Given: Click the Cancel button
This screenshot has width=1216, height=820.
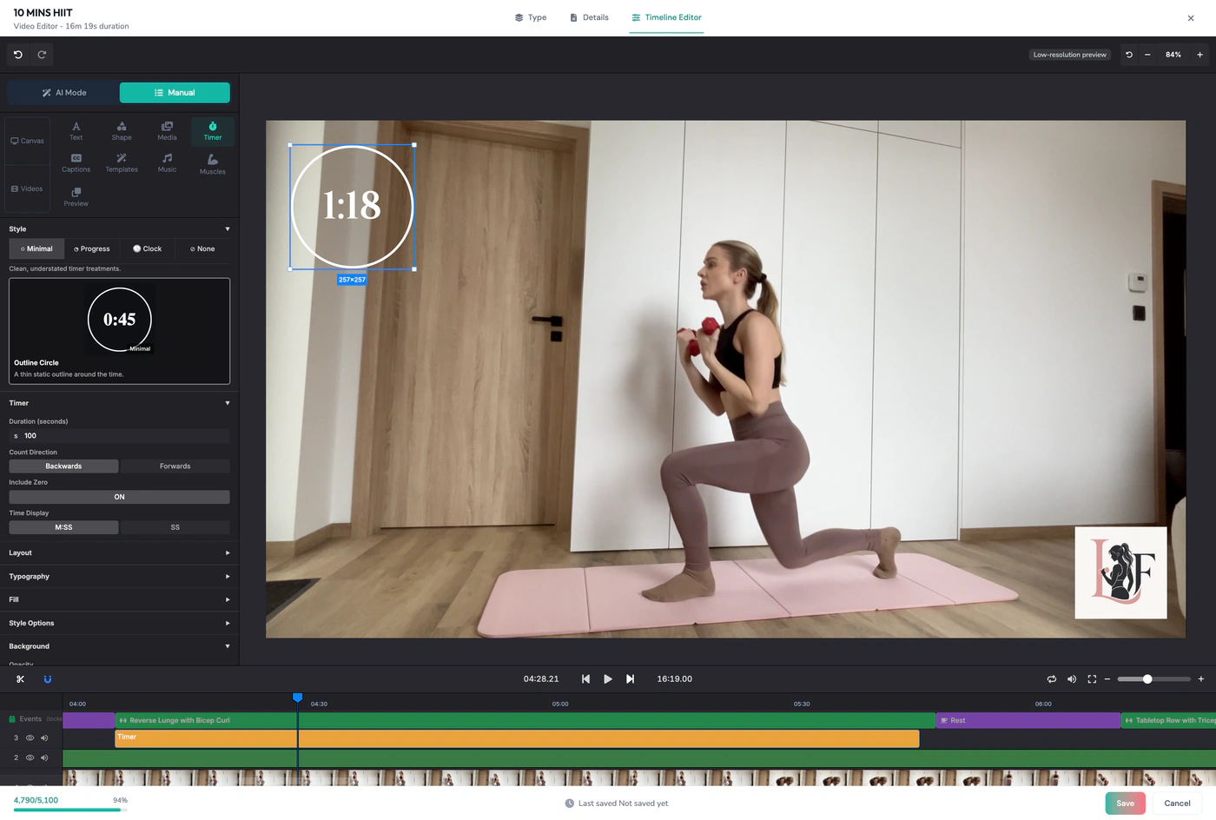Looking at the screenshot, I should (1178, 803).
